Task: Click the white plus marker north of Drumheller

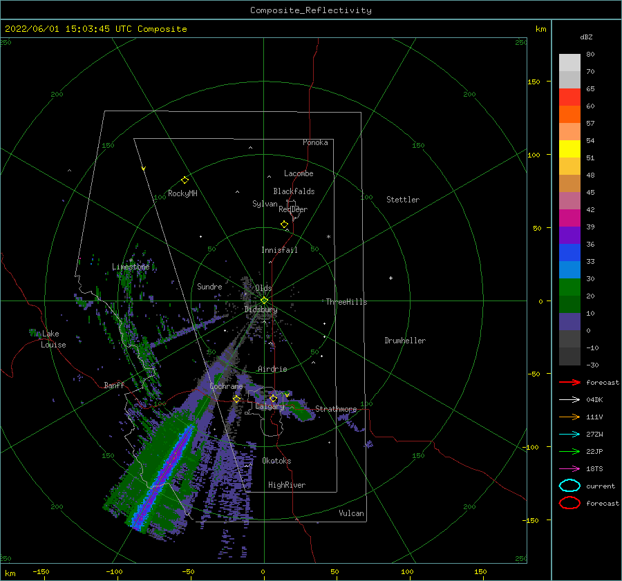Action: [x=390, y=278]
